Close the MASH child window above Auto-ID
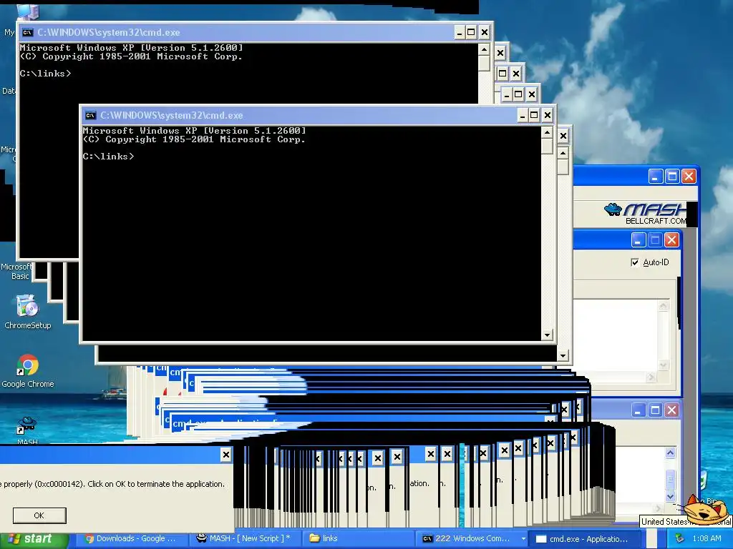This screenshot has width=733, height=549. pyautogui.click(x=671, y=240)
